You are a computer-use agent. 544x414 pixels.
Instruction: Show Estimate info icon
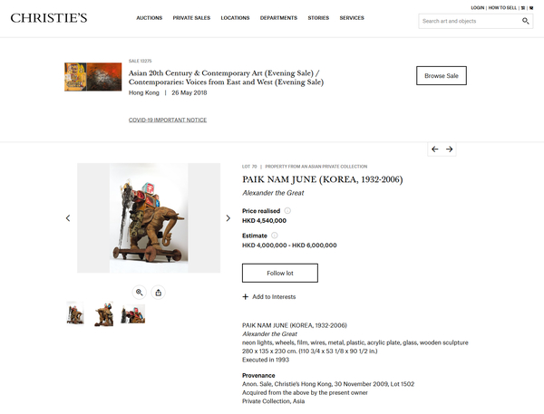point(275,236)
